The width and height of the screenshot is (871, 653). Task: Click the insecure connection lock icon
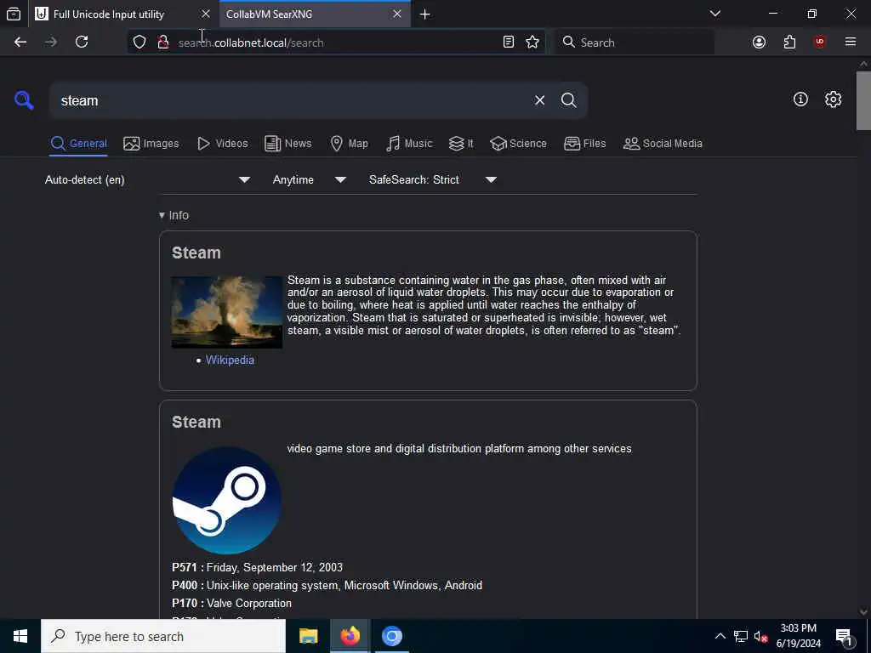(163, 43)
